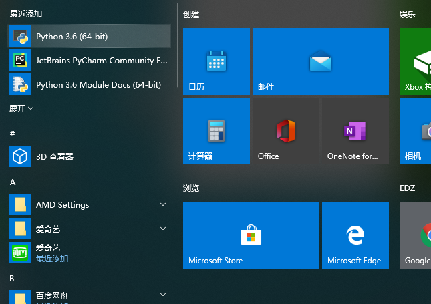
Task: Open the Google Chrome tile
Action: tap(416, 235)
